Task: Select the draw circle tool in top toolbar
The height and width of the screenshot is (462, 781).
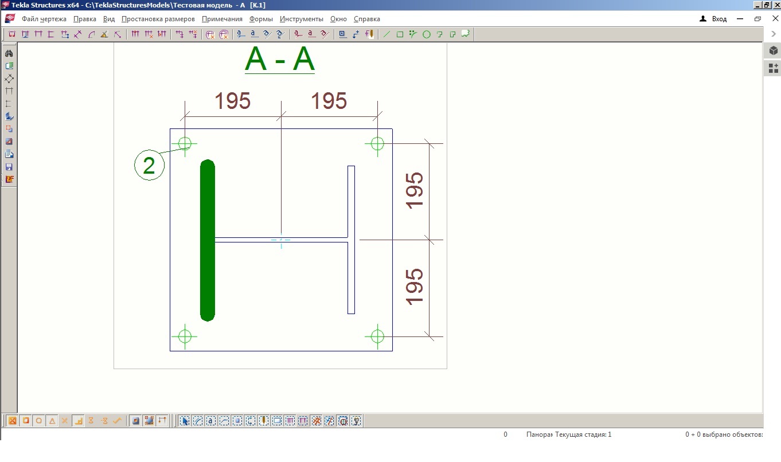Action: click(x=427, y=34)
